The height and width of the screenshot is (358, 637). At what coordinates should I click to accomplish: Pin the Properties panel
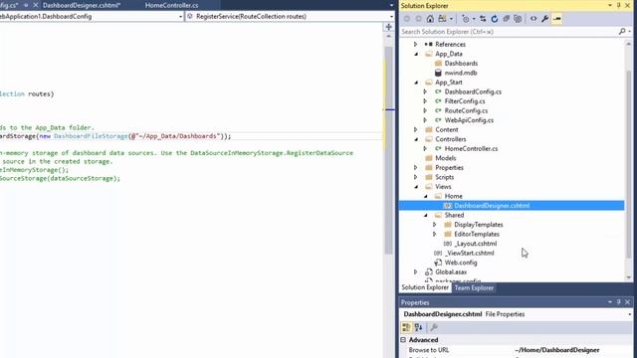[619, 302]
